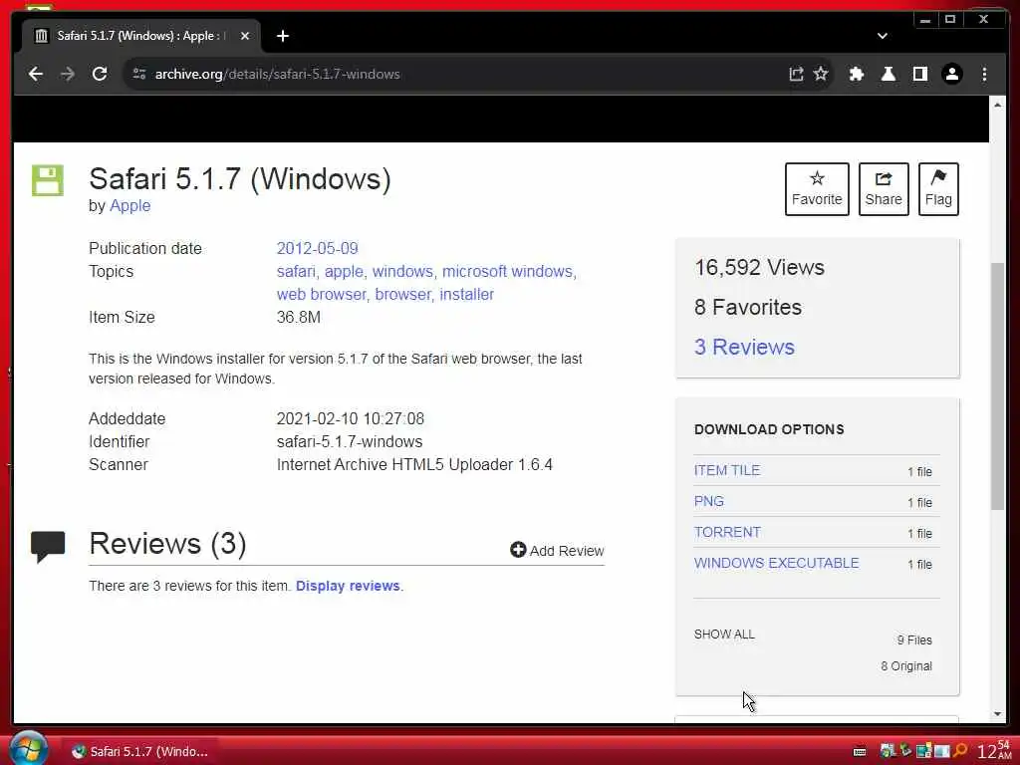Click the green floppy disk software icon
The width and height of the screenshot is (1020, 765).
click(x=48, y=180)
